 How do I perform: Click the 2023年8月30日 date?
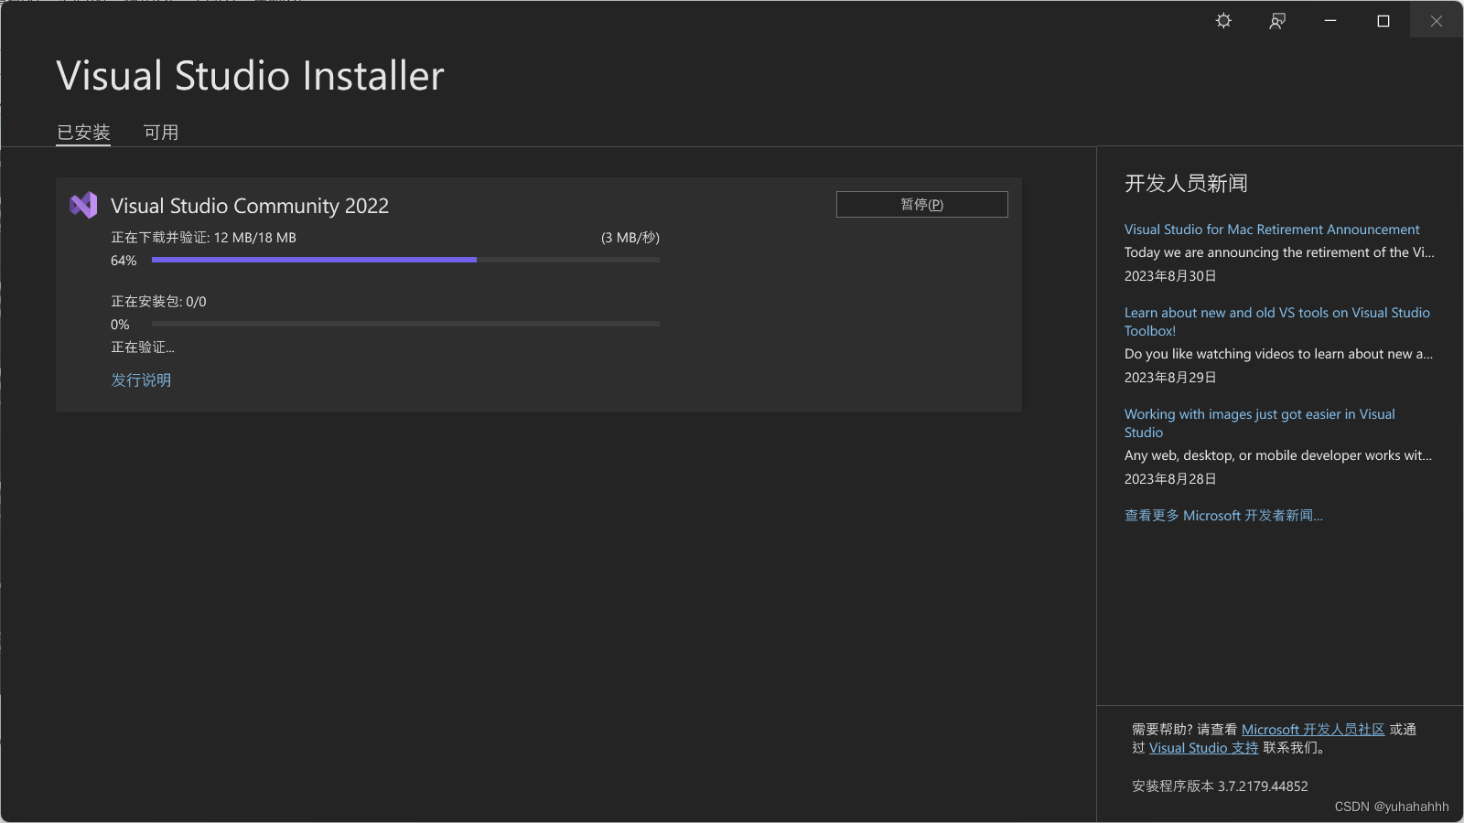pos(1170,276)
